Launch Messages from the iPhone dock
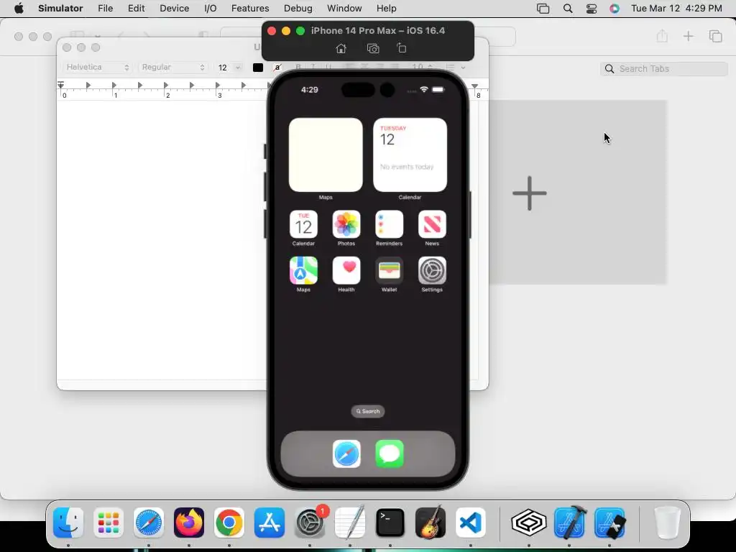Image resolution: width=736 pixels, height=552 pixels. click(x=389, y=454)
